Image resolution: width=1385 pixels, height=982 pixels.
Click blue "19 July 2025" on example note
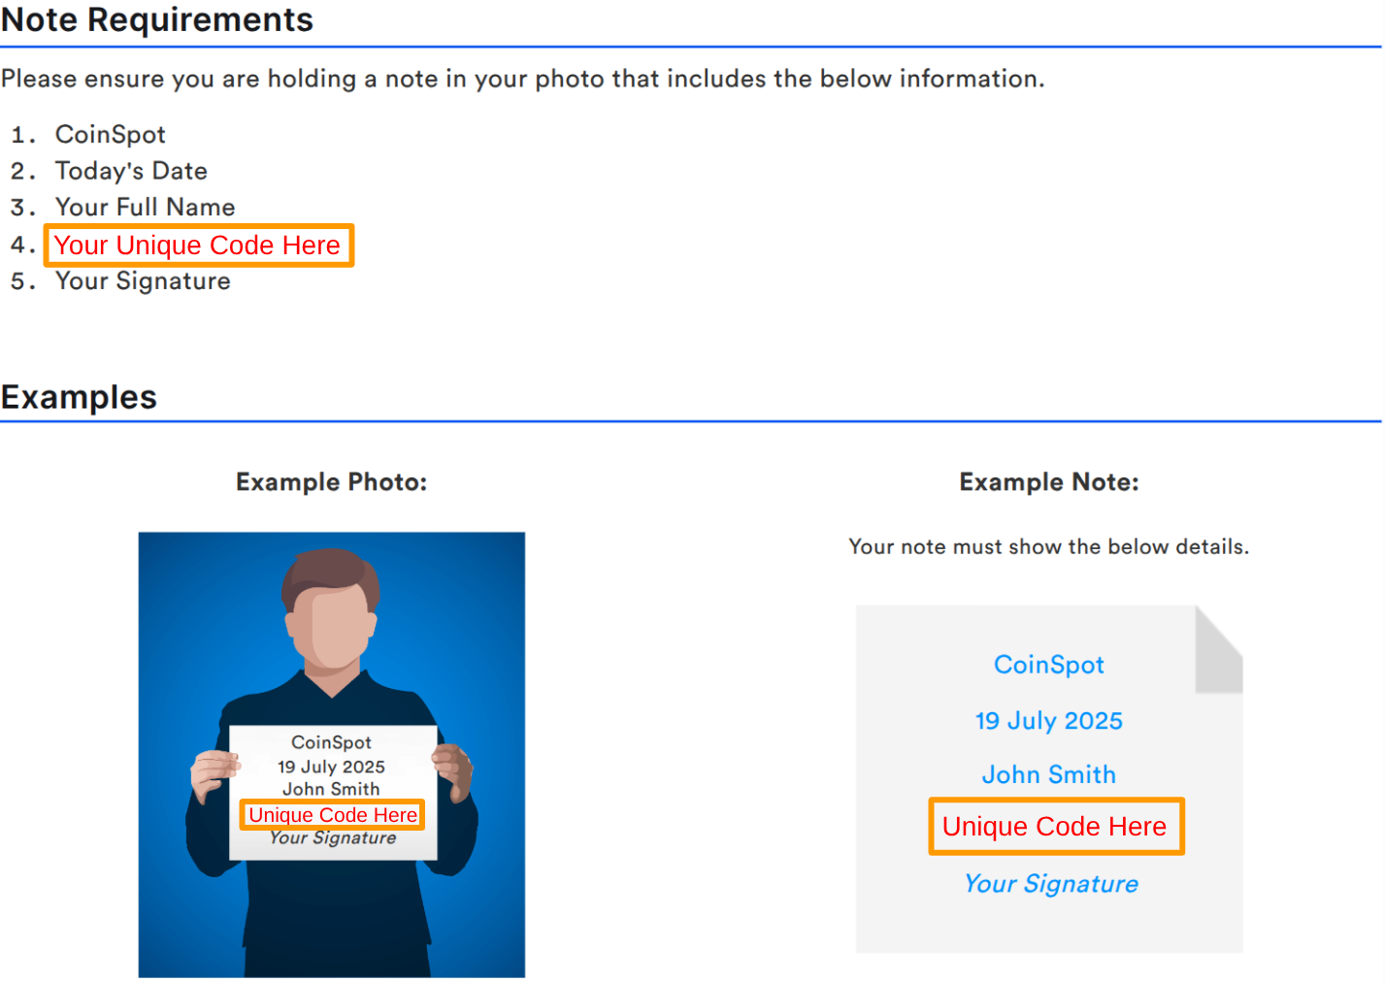(x=1049, y=721)
